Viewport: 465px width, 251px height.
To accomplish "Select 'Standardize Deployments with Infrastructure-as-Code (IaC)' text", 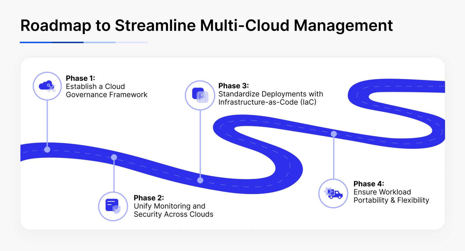I will coord(271,98).
